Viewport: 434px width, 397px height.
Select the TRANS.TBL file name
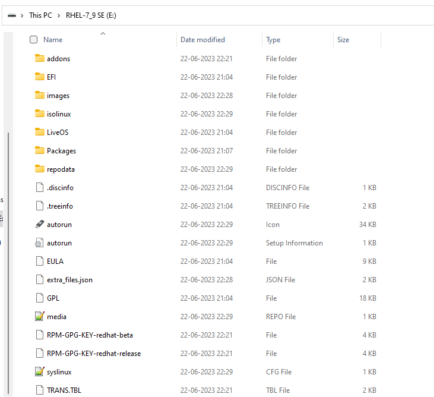point(64,390)
